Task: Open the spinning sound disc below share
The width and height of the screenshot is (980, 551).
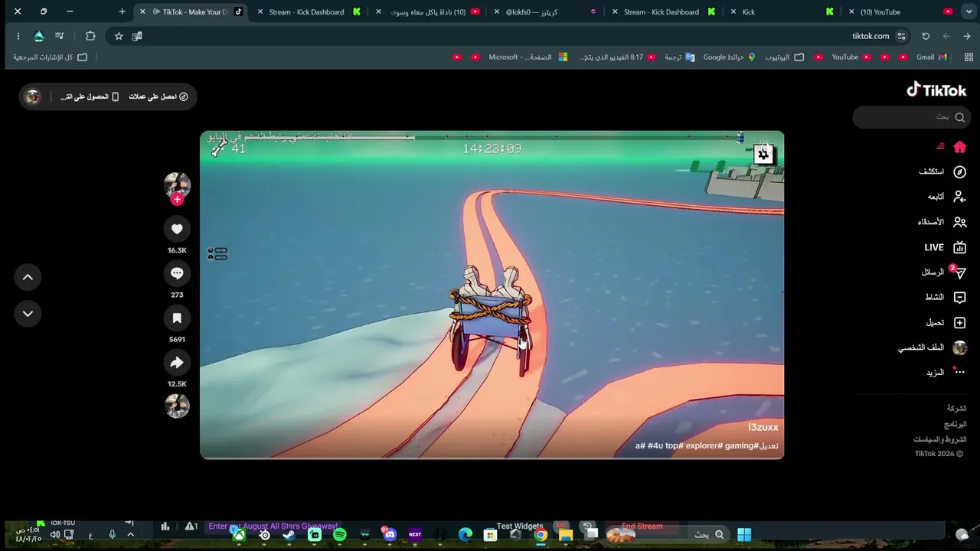Action: pos(177,406)
